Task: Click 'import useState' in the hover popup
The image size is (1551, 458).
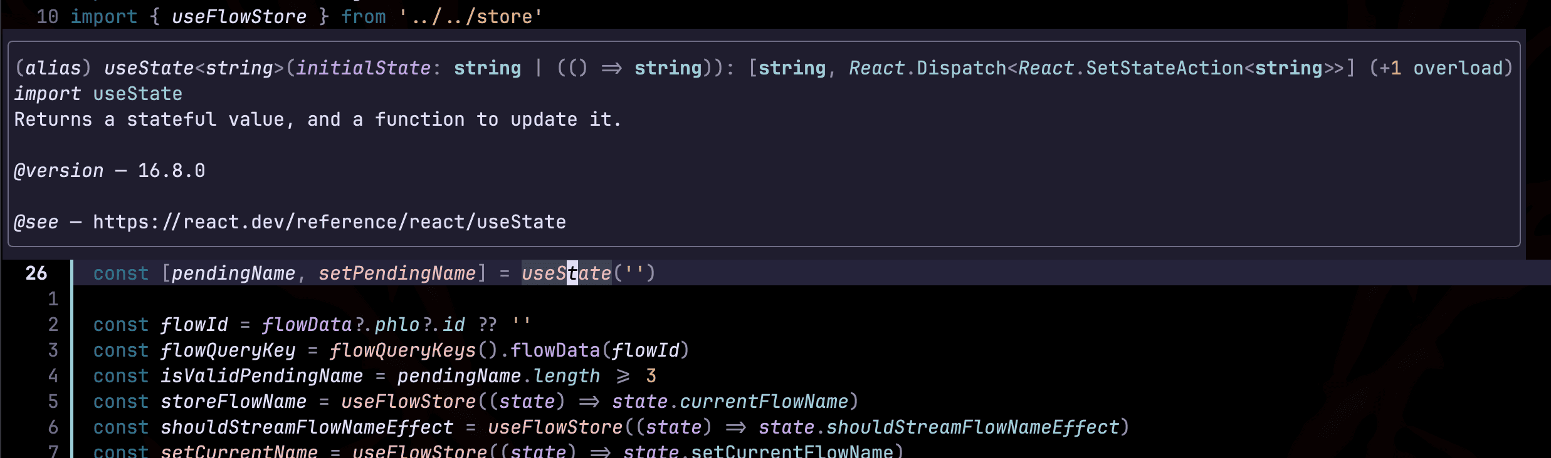Action: tap(98, 93)
